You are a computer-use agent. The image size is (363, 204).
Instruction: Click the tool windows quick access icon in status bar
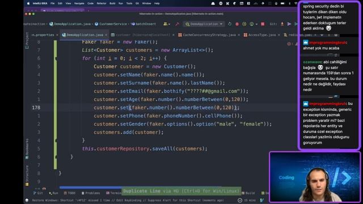coord(27,200)
